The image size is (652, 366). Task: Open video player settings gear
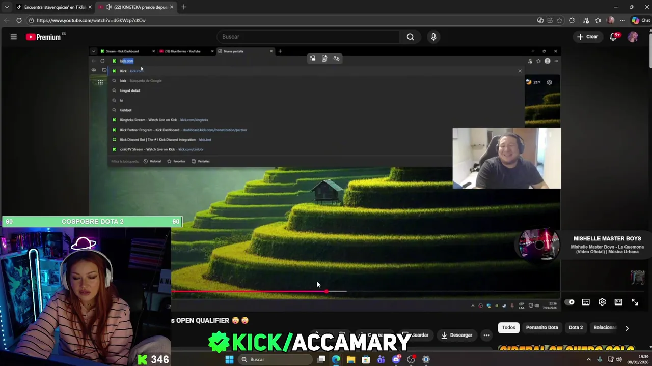(x=602, y=302)
